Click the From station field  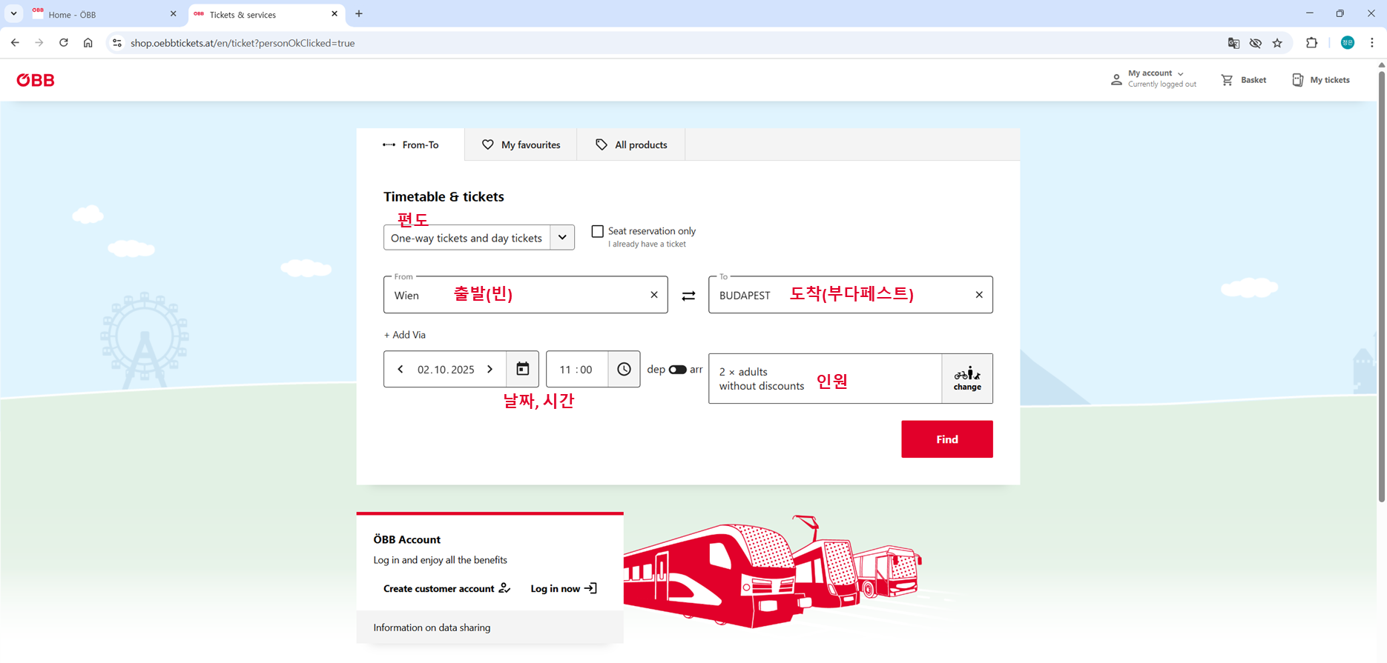coord(525,295)
